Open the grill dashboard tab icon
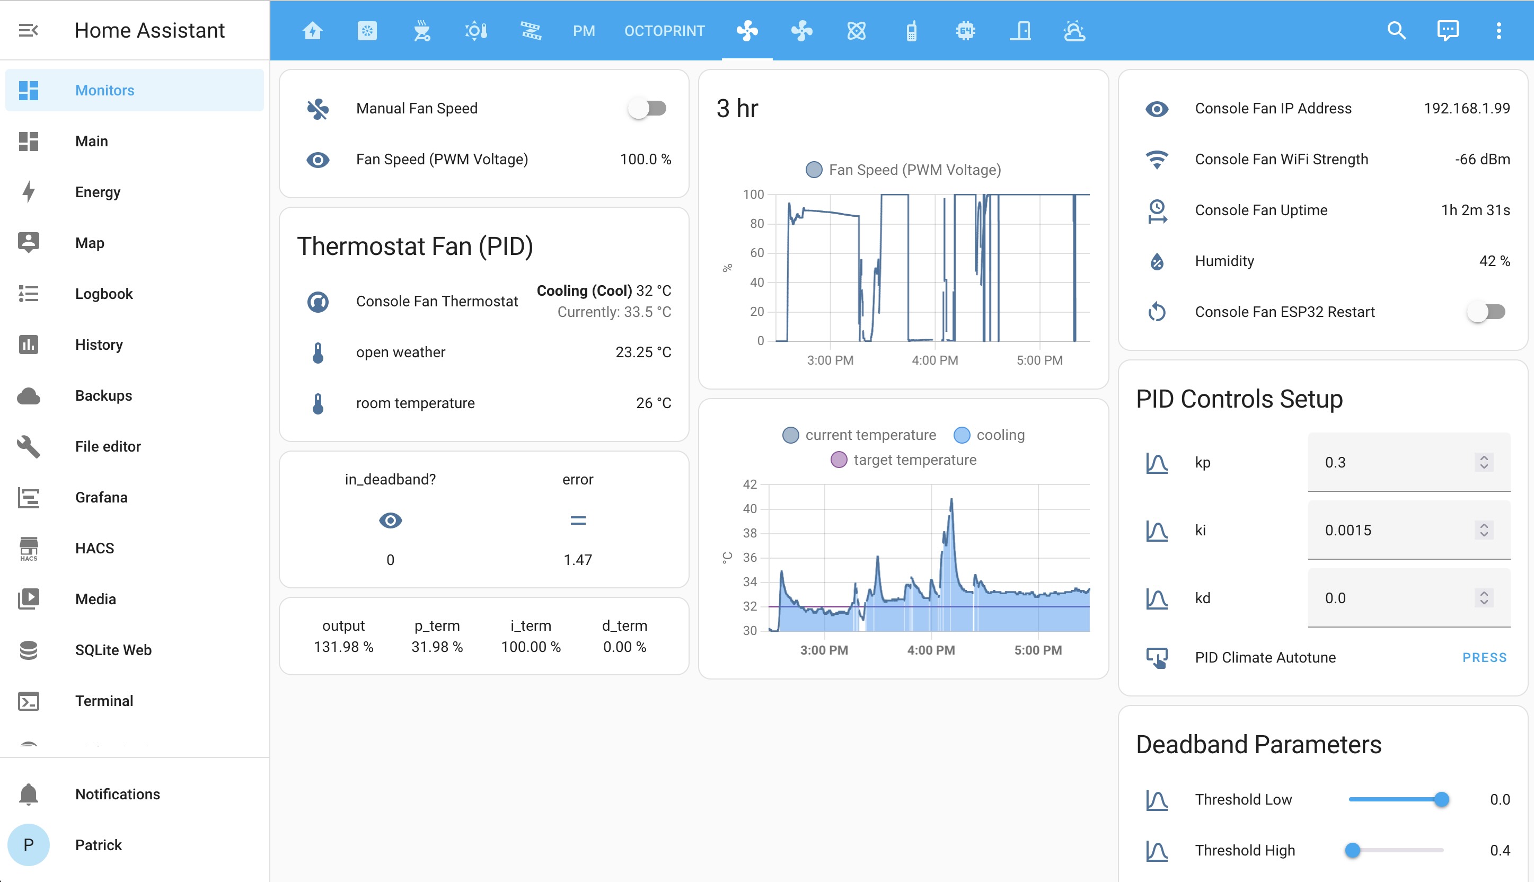Viewport: 1534px width, 882px height. 421,30
